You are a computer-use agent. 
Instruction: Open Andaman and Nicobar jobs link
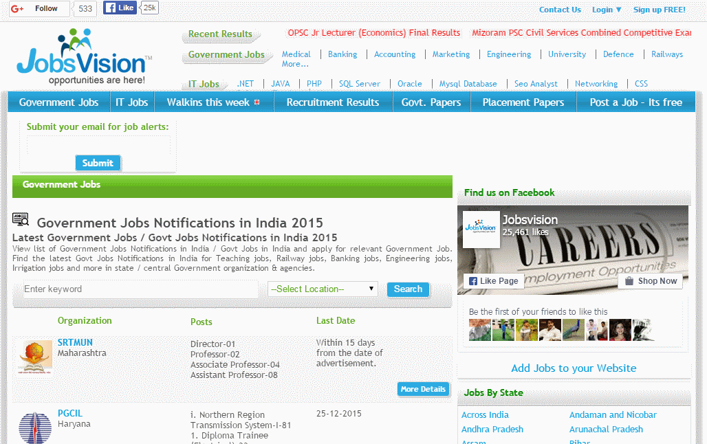coord(613,414)
